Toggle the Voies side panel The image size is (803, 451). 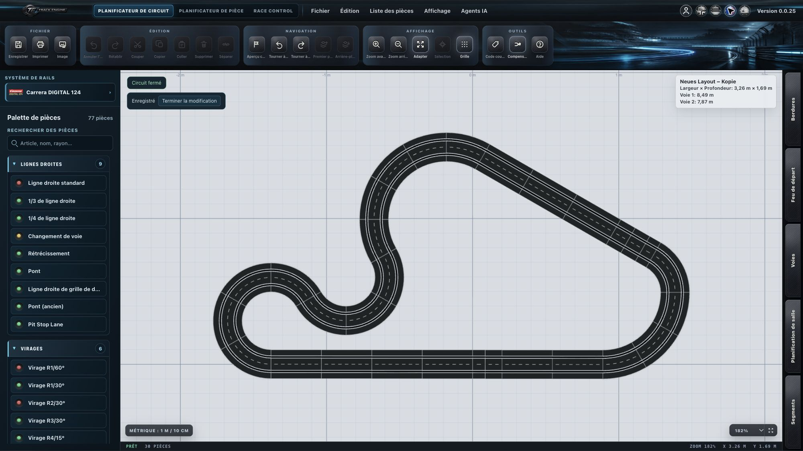pyautogui.click(x=792, y=260)
